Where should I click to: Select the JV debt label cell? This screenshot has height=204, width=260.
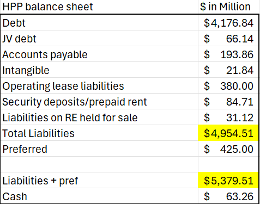pyautogui.click(x=99, y=38)
